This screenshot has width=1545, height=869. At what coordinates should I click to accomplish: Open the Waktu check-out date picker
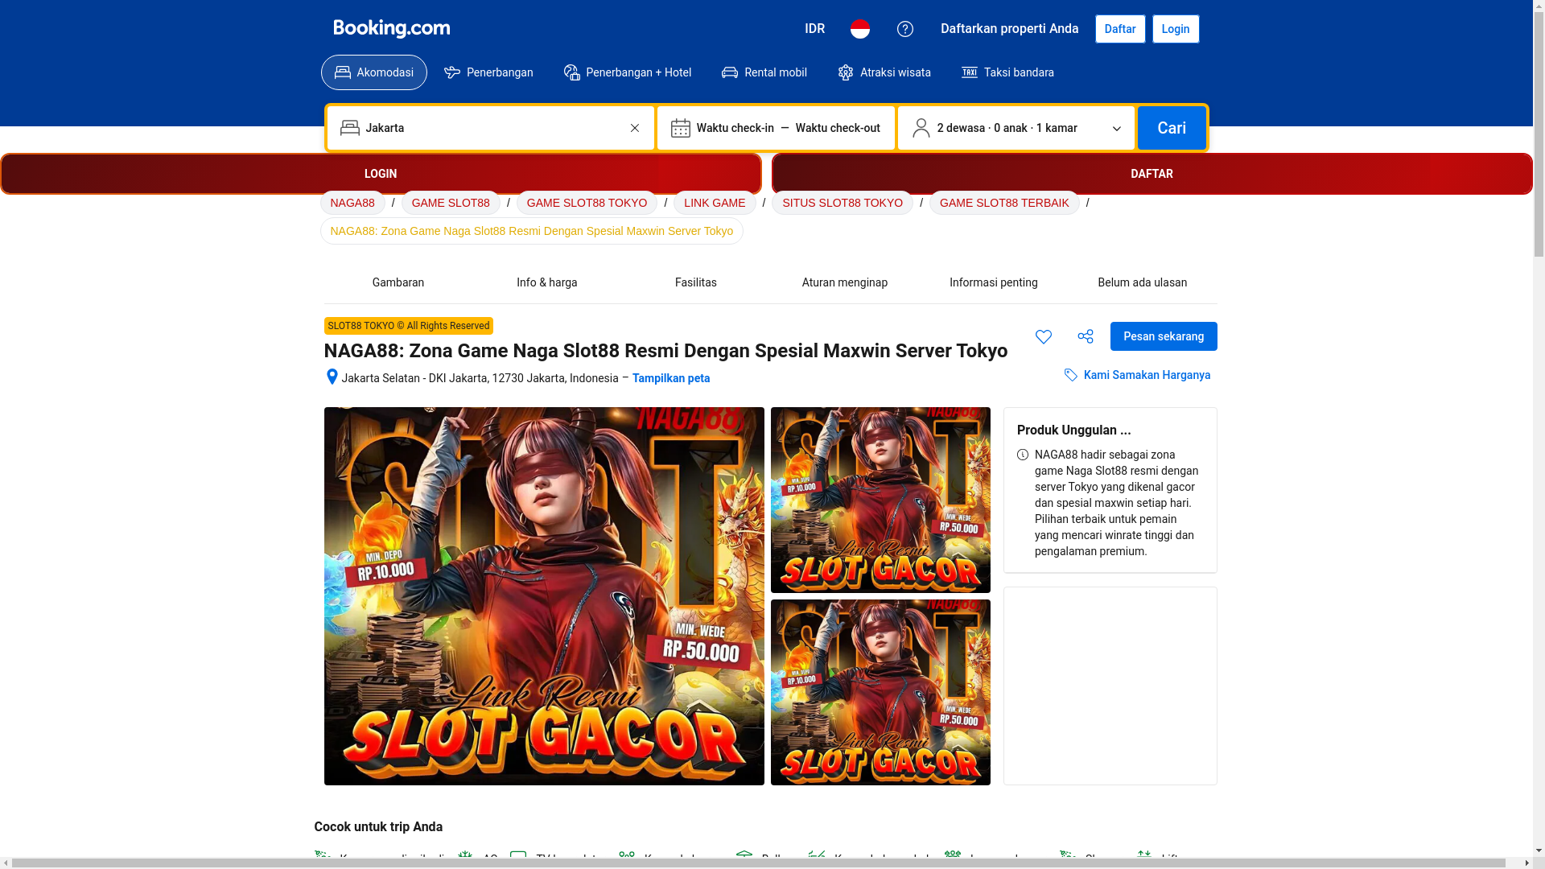pyautogui.click(x=838, y=128)
